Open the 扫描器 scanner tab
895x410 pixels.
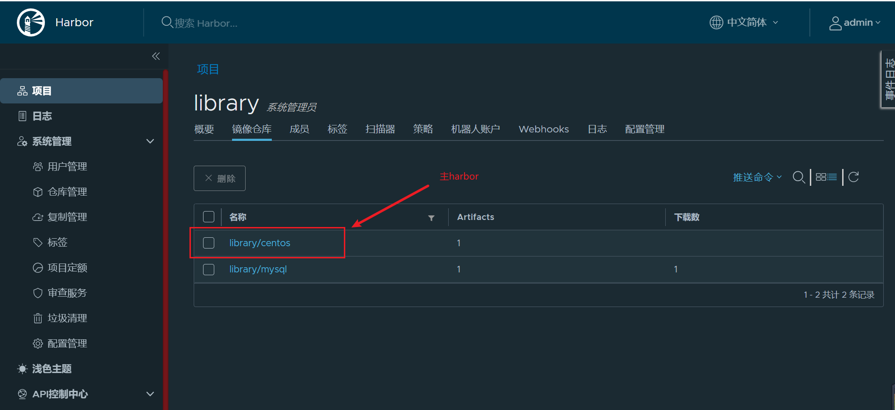click(x=380, y=129)
